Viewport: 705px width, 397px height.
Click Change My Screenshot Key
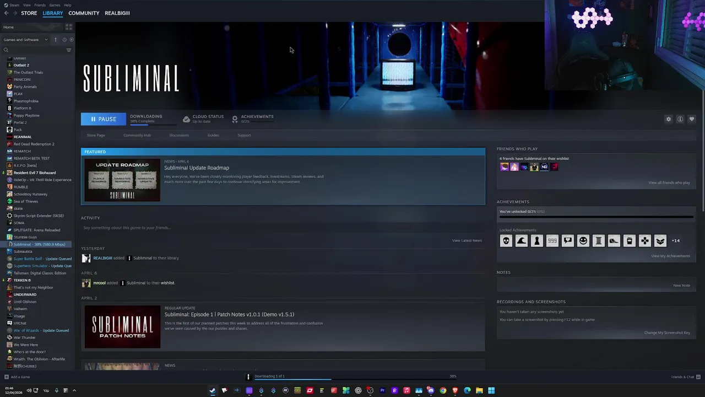pos(667,332)
